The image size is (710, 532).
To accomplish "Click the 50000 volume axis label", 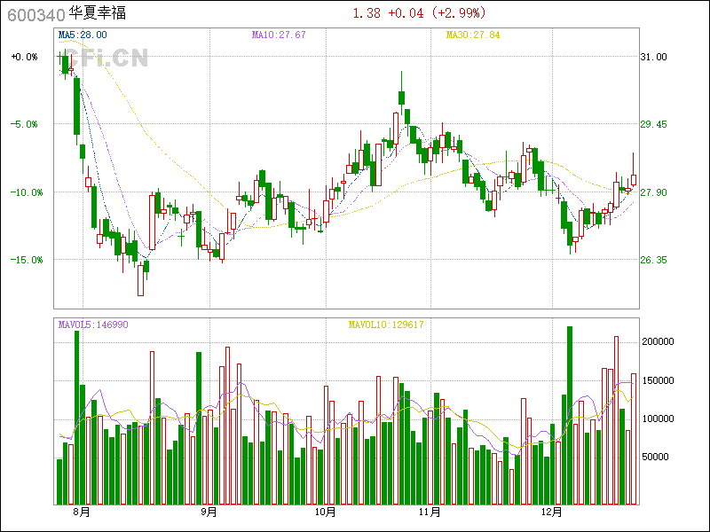I will pos(655,457).
